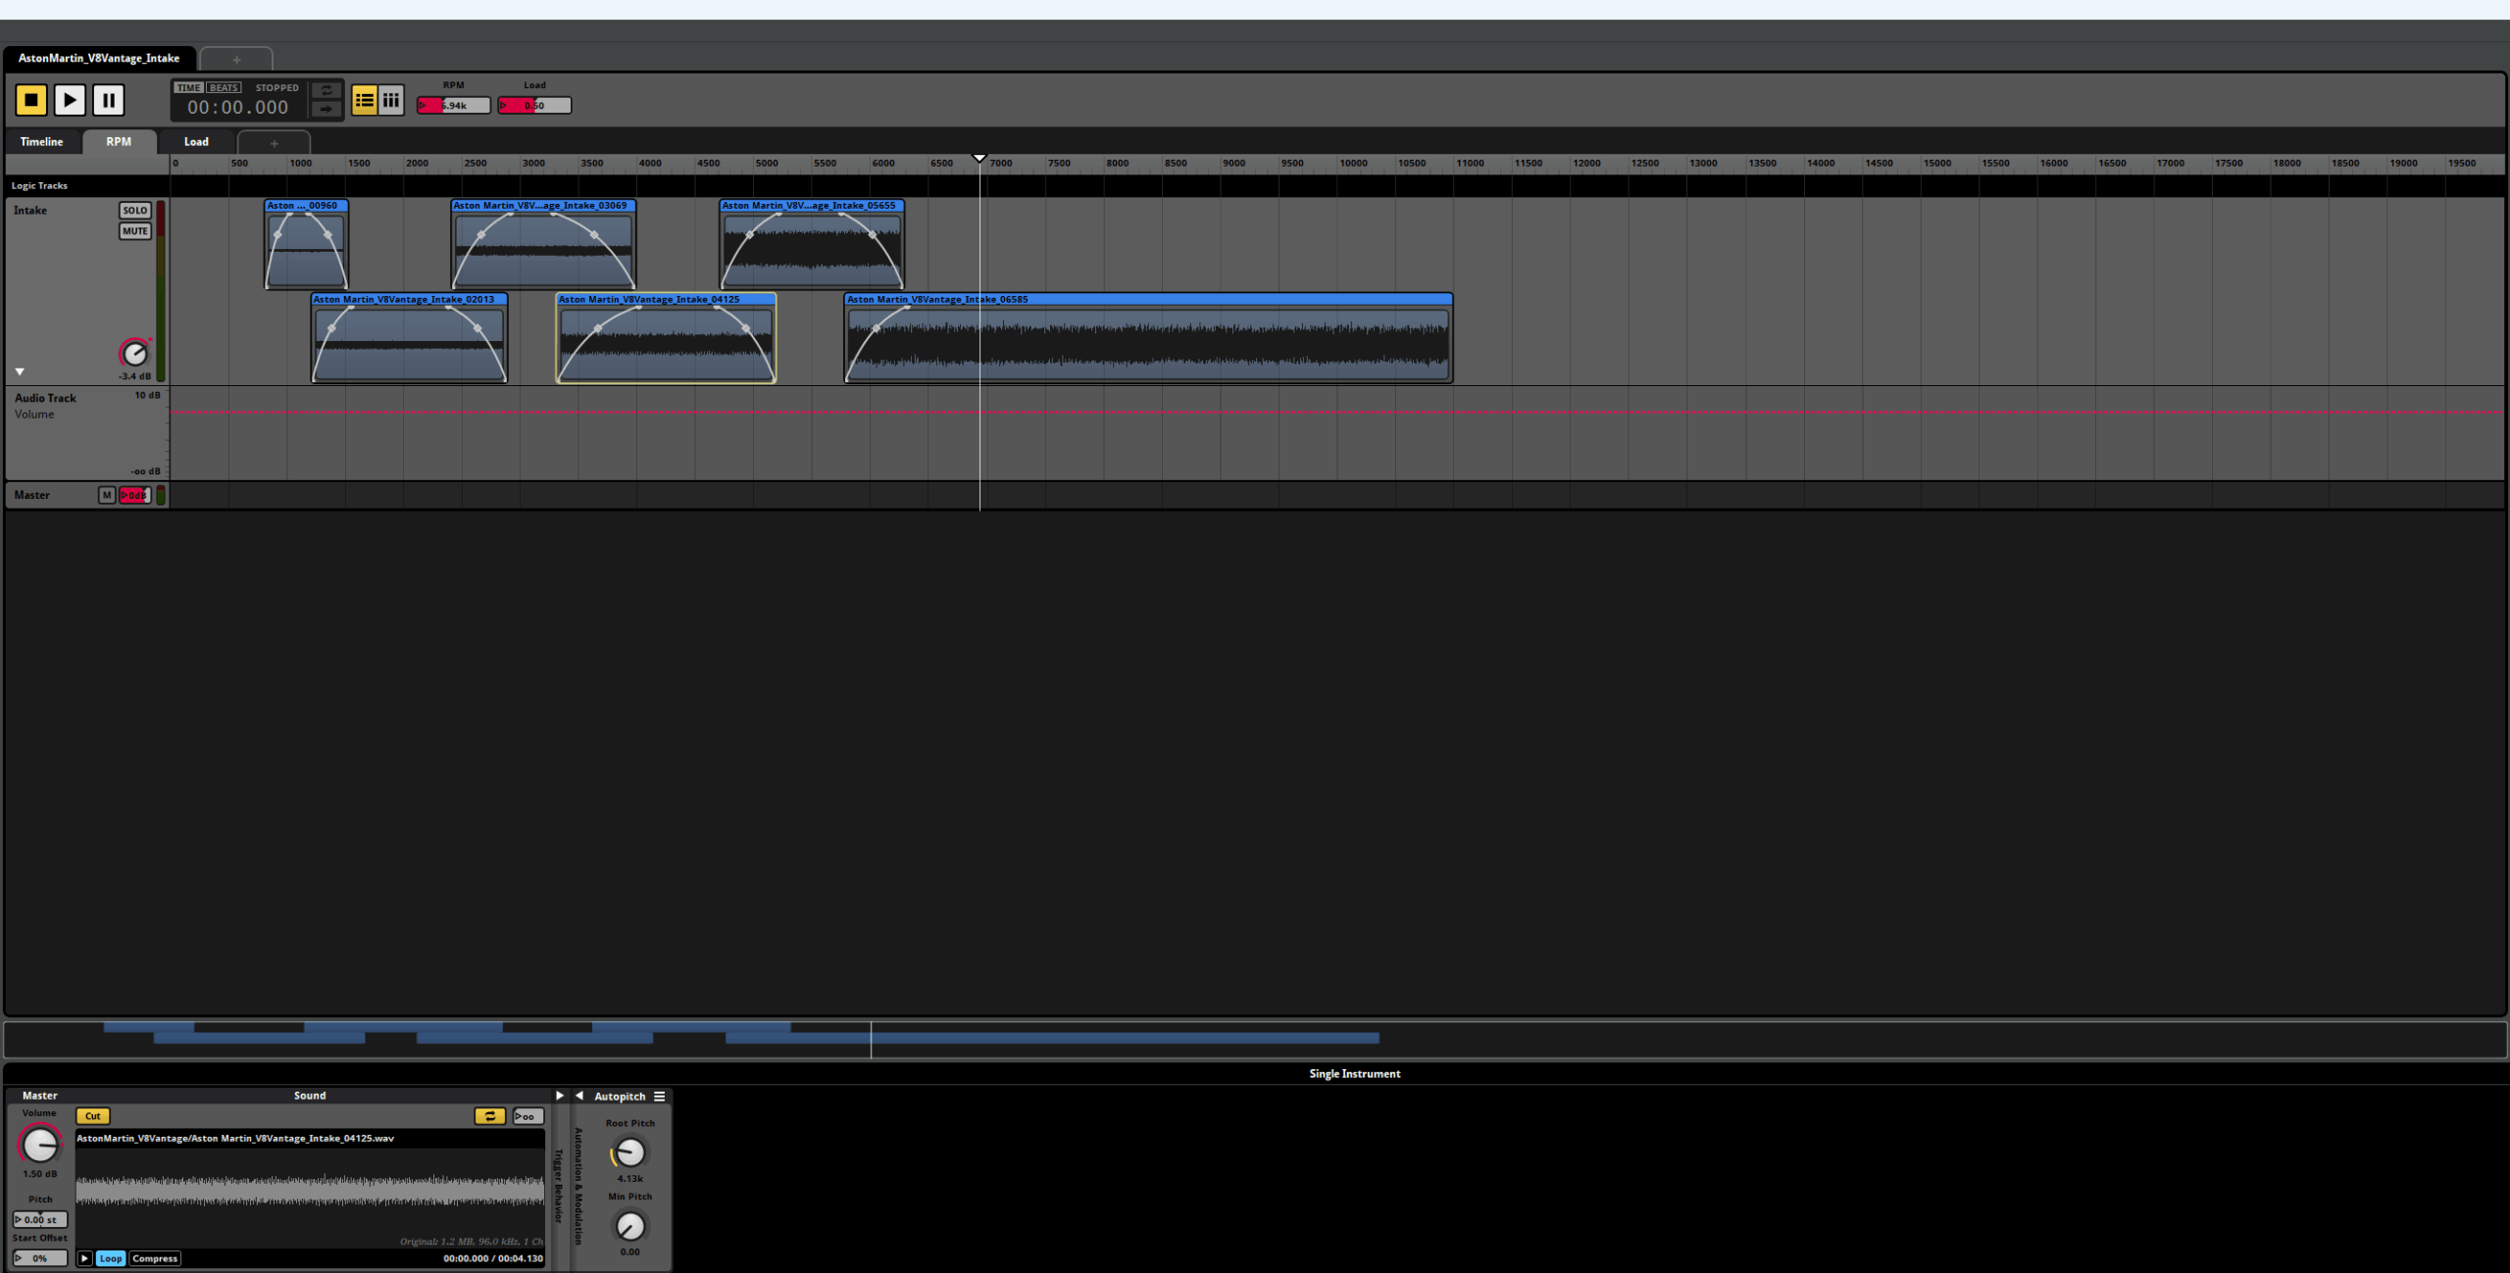Expand the Trigger Behavior panel arrow
Viewport: 2510px width, 1273px height.
tap(560, 1096)
